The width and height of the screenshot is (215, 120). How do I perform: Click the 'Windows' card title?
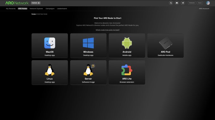pos(88,52)
